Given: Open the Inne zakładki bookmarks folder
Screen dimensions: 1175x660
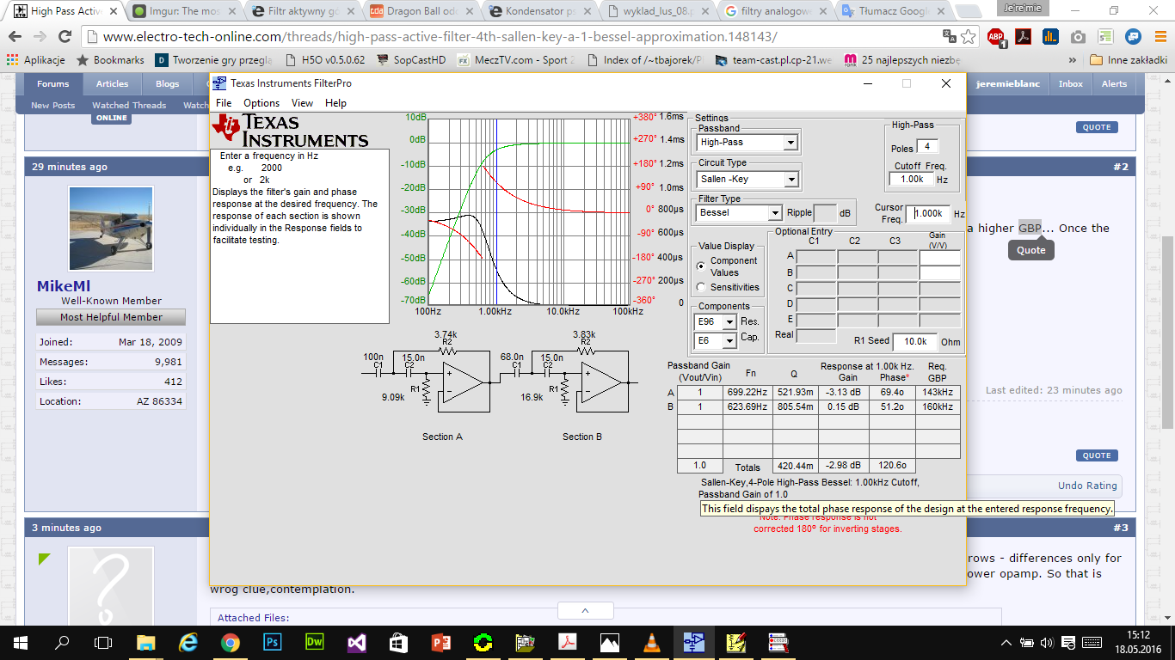Looking at the screenshot, I should (x=1128, y=60).
